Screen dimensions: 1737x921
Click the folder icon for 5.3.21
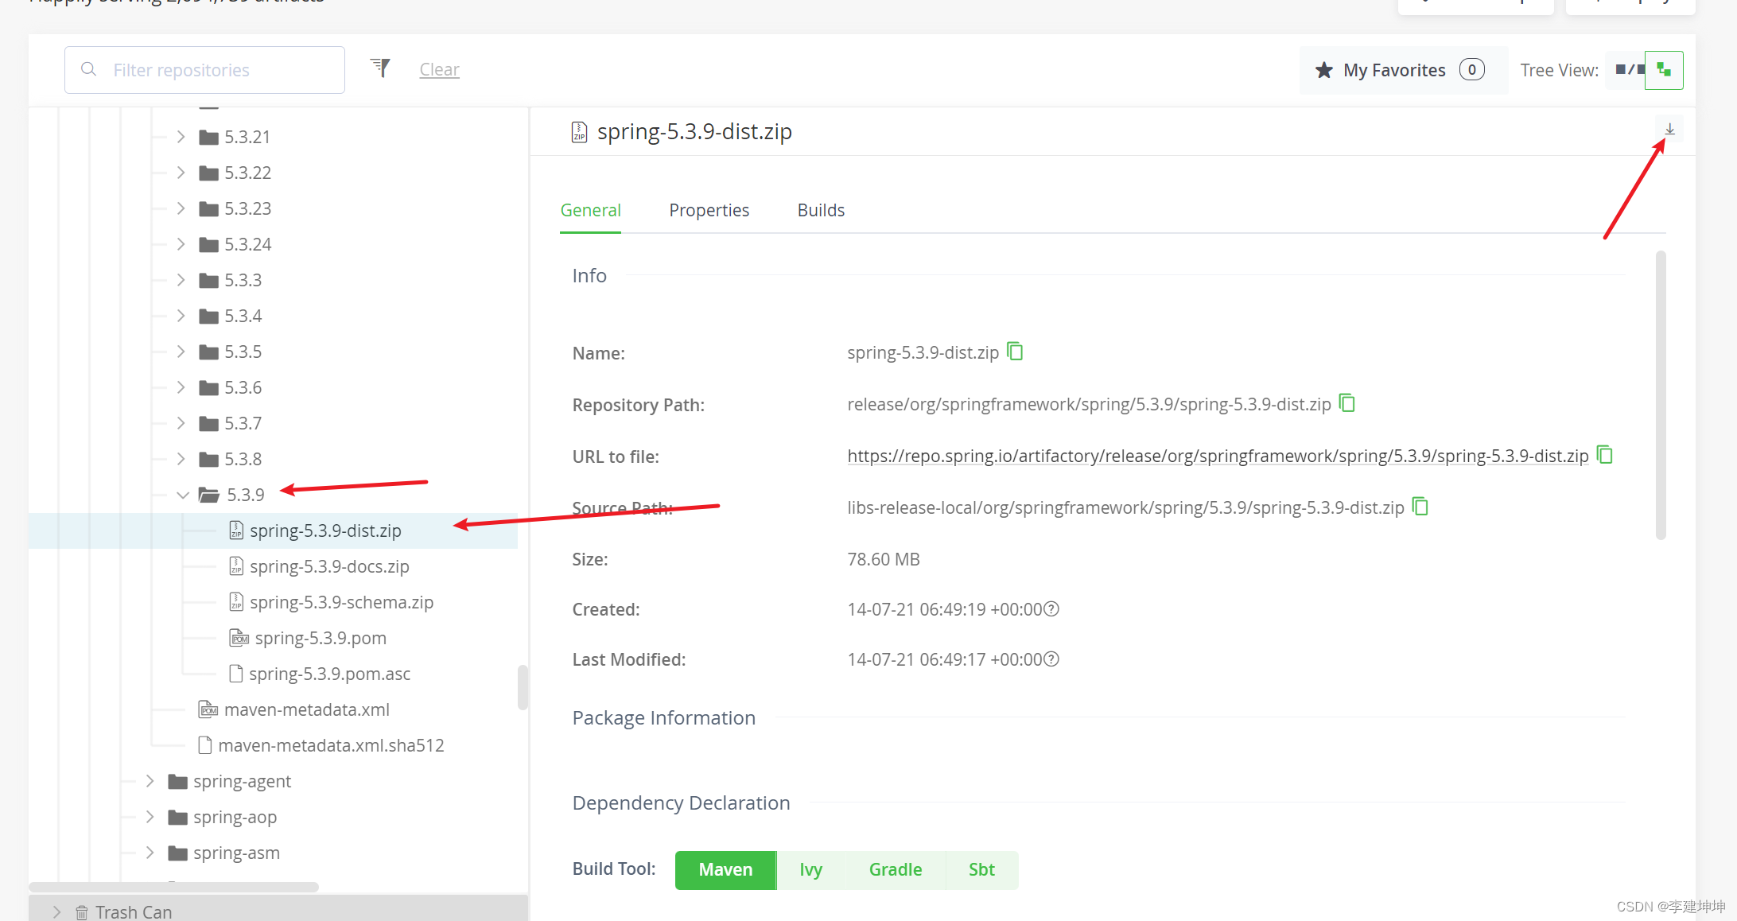(209, 138)
